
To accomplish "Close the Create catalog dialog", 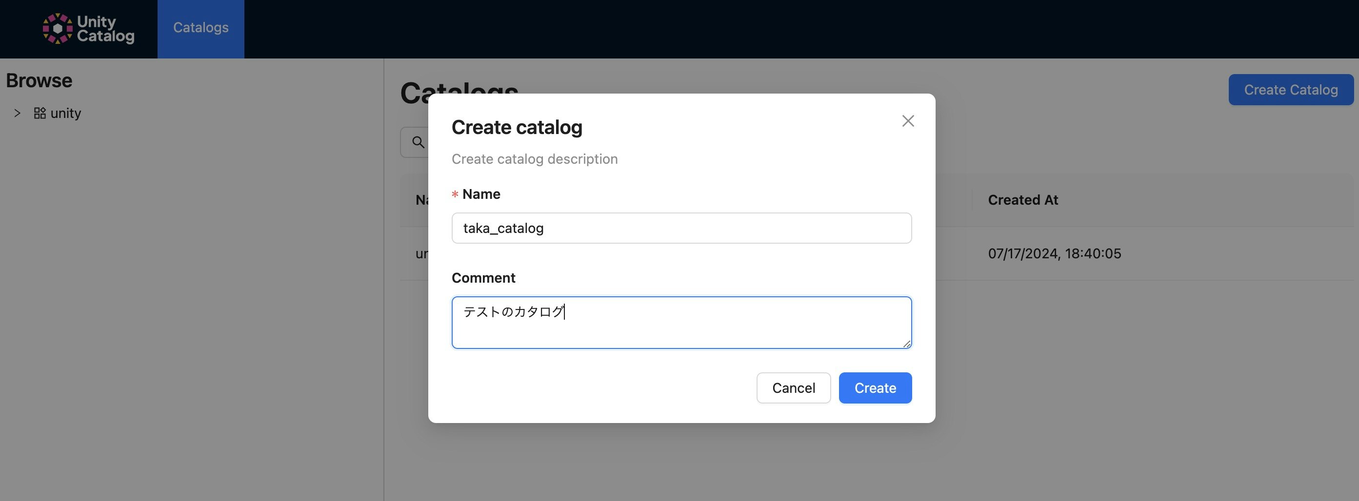I will pyautogui.click(x=907, y=121).
